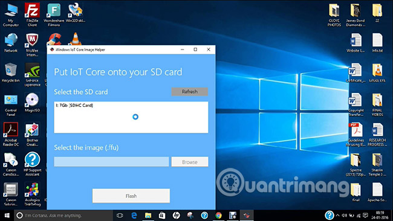Minimize the IoT Core Image Helper window
The image size is (393, 221).
[x=182, y=50]
